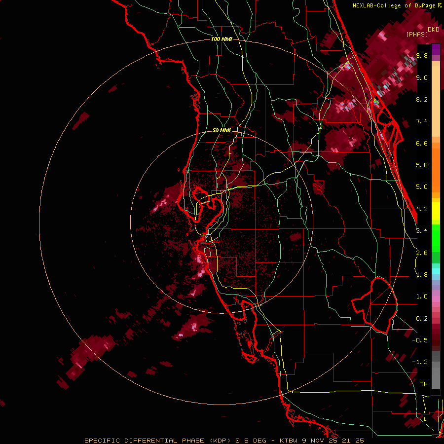Select the 100 NMI range ring label

click(x=222, y=39)
